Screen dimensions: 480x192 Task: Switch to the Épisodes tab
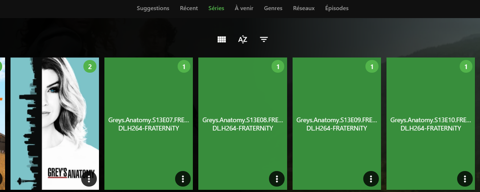coord(337,8)
